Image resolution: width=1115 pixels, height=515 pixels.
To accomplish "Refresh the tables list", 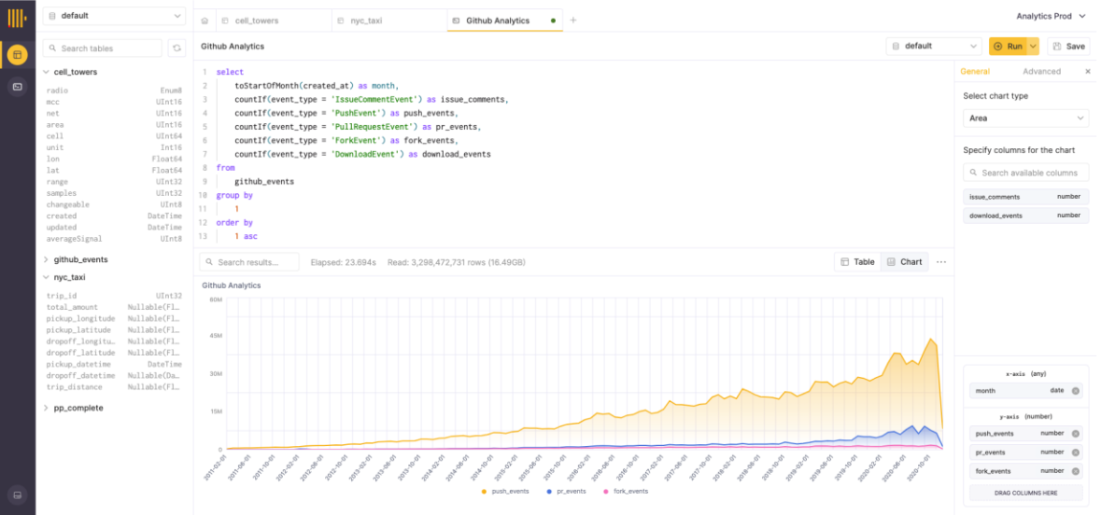I will 176,48.
